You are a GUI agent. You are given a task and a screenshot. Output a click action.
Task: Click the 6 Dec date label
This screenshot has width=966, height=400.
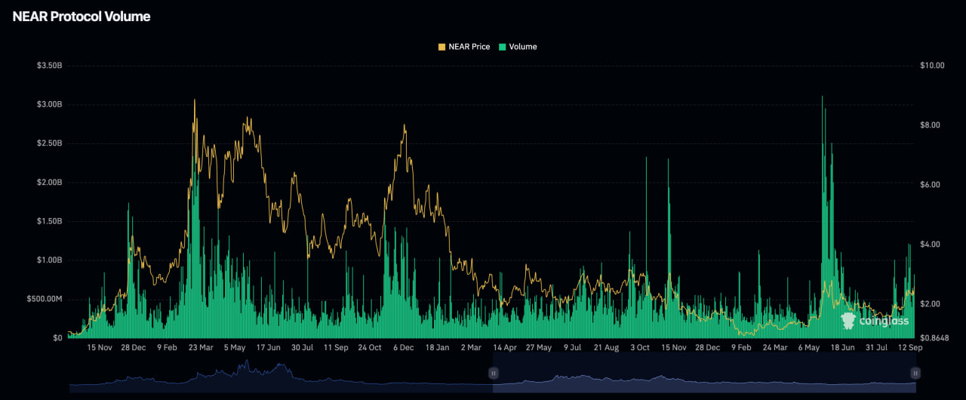[403, 348]
